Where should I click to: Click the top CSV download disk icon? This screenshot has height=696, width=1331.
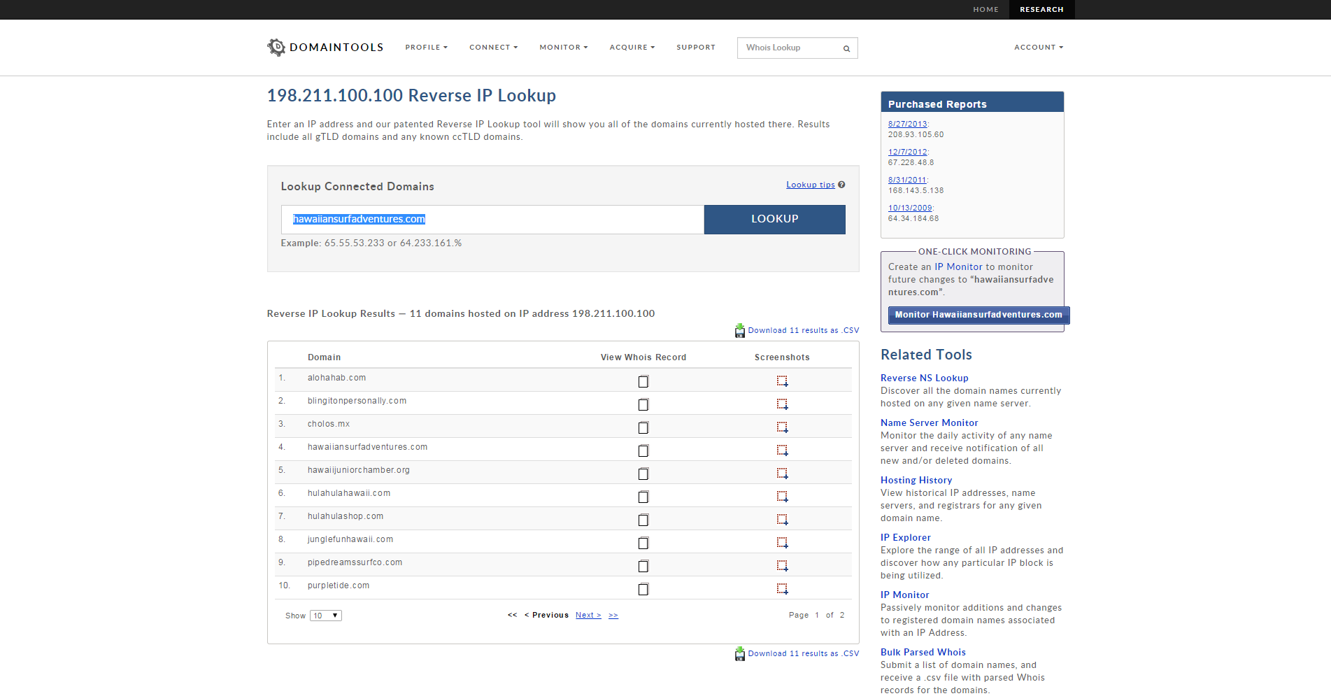(x=739, y=331)
